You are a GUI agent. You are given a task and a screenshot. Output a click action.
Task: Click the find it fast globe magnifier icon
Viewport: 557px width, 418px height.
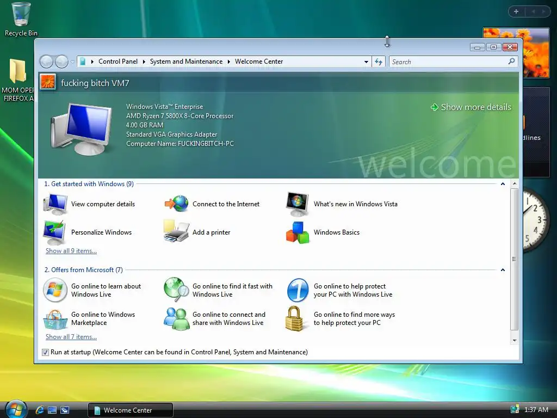click(177, 289)
